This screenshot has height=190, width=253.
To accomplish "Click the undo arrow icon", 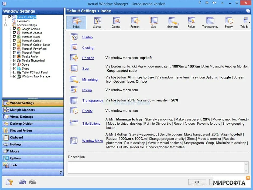I will (x=22, y=182).
